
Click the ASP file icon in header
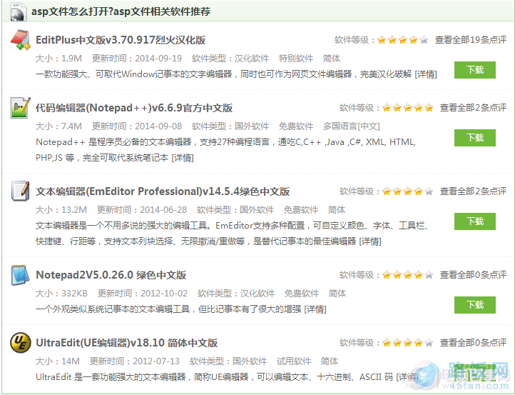[x=18, y=11]
